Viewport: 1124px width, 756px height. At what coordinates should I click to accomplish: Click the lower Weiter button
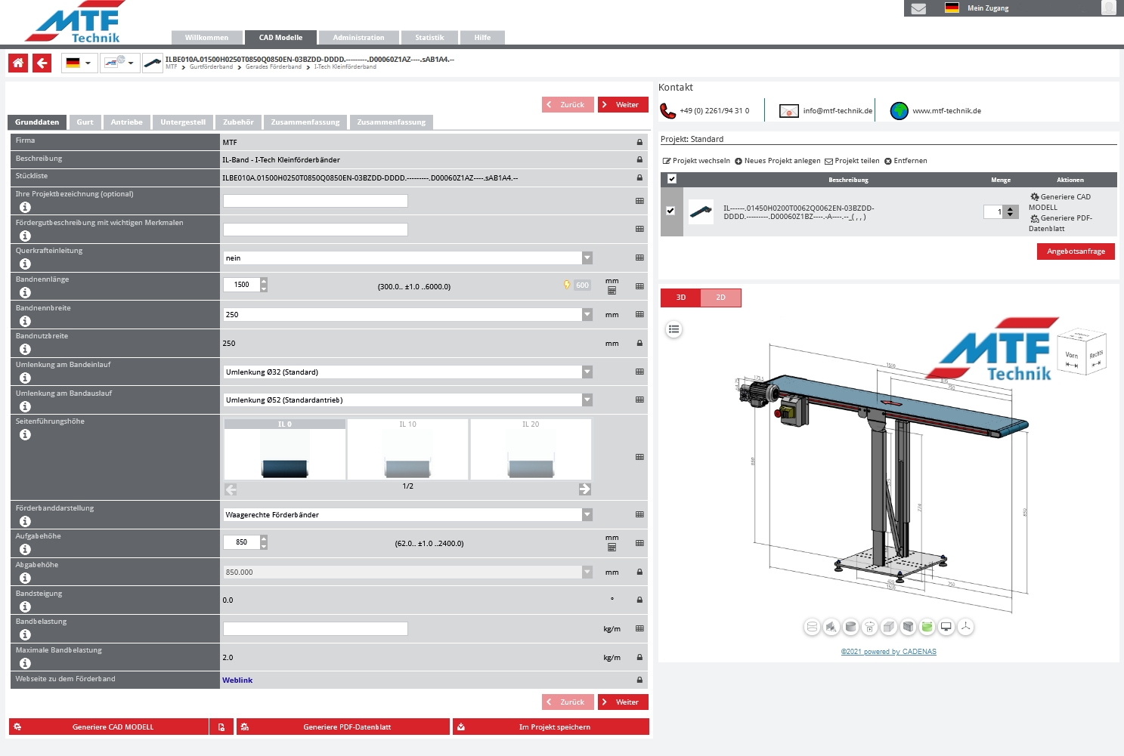point(623,702)
